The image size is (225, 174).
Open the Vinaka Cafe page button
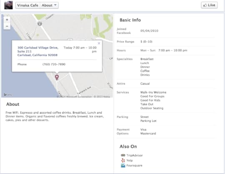click(27, 5)
